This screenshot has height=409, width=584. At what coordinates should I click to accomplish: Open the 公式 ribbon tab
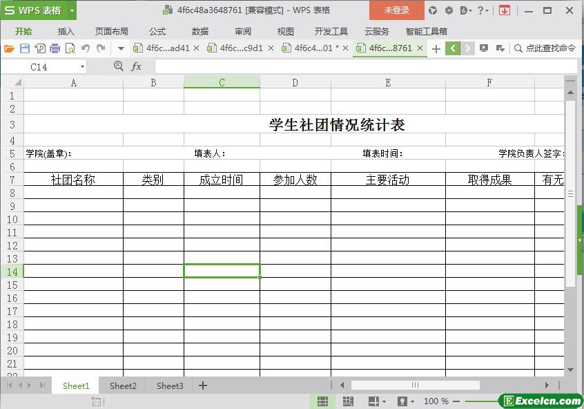click(x=157, y=31)
